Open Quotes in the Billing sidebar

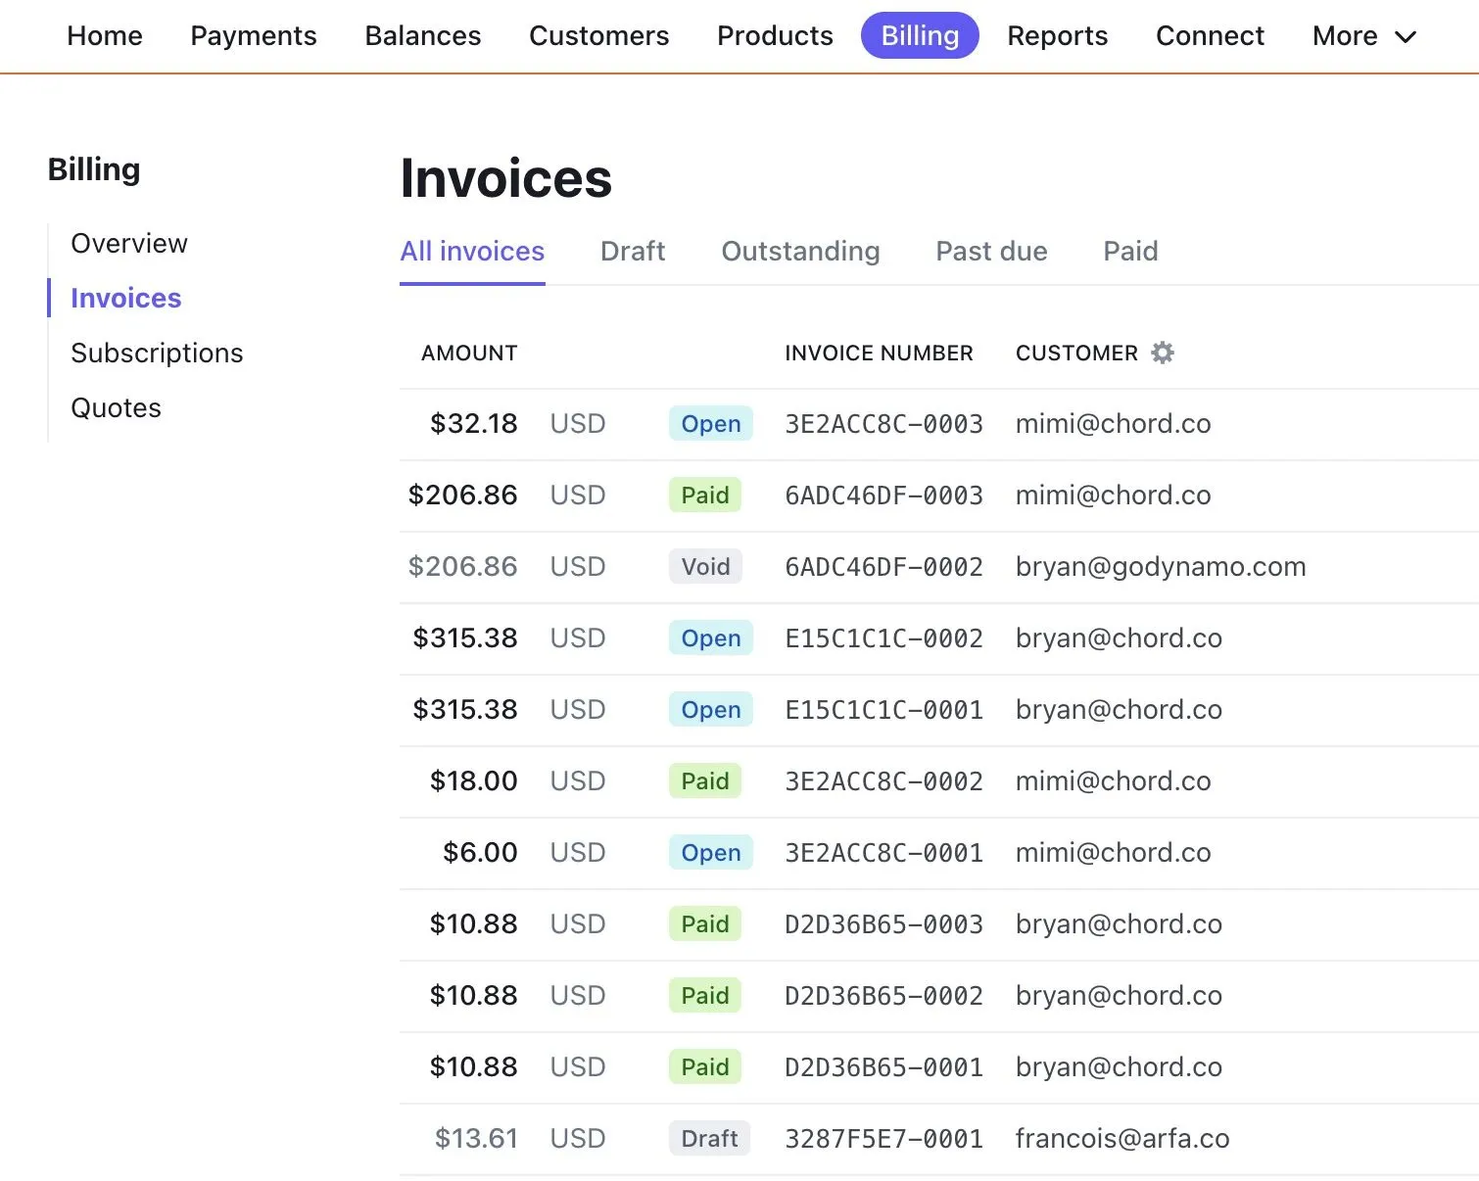coord(116,407)
